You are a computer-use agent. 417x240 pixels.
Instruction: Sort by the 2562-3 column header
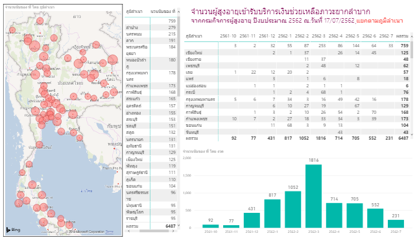[318, 36]
